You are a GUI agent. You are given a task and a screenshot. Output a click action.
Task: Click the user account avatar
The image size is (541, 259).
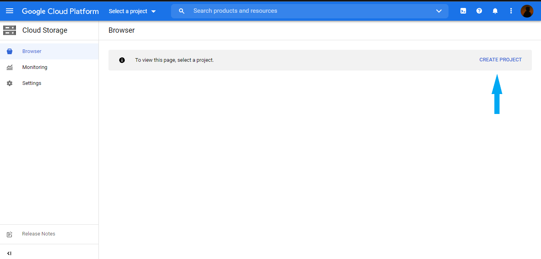click(527, 11)
